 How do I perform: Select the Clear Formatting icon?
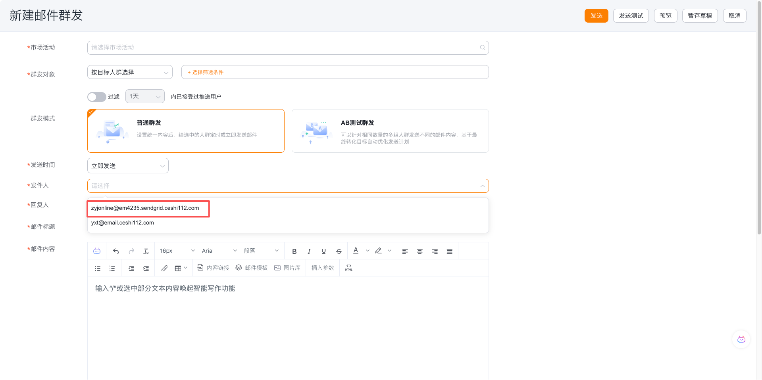[x=146, y=251]
